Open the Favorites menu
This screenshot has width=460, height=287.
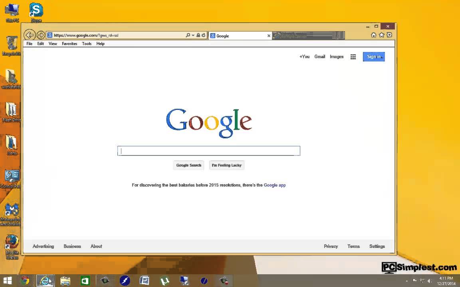pos(69,43)
